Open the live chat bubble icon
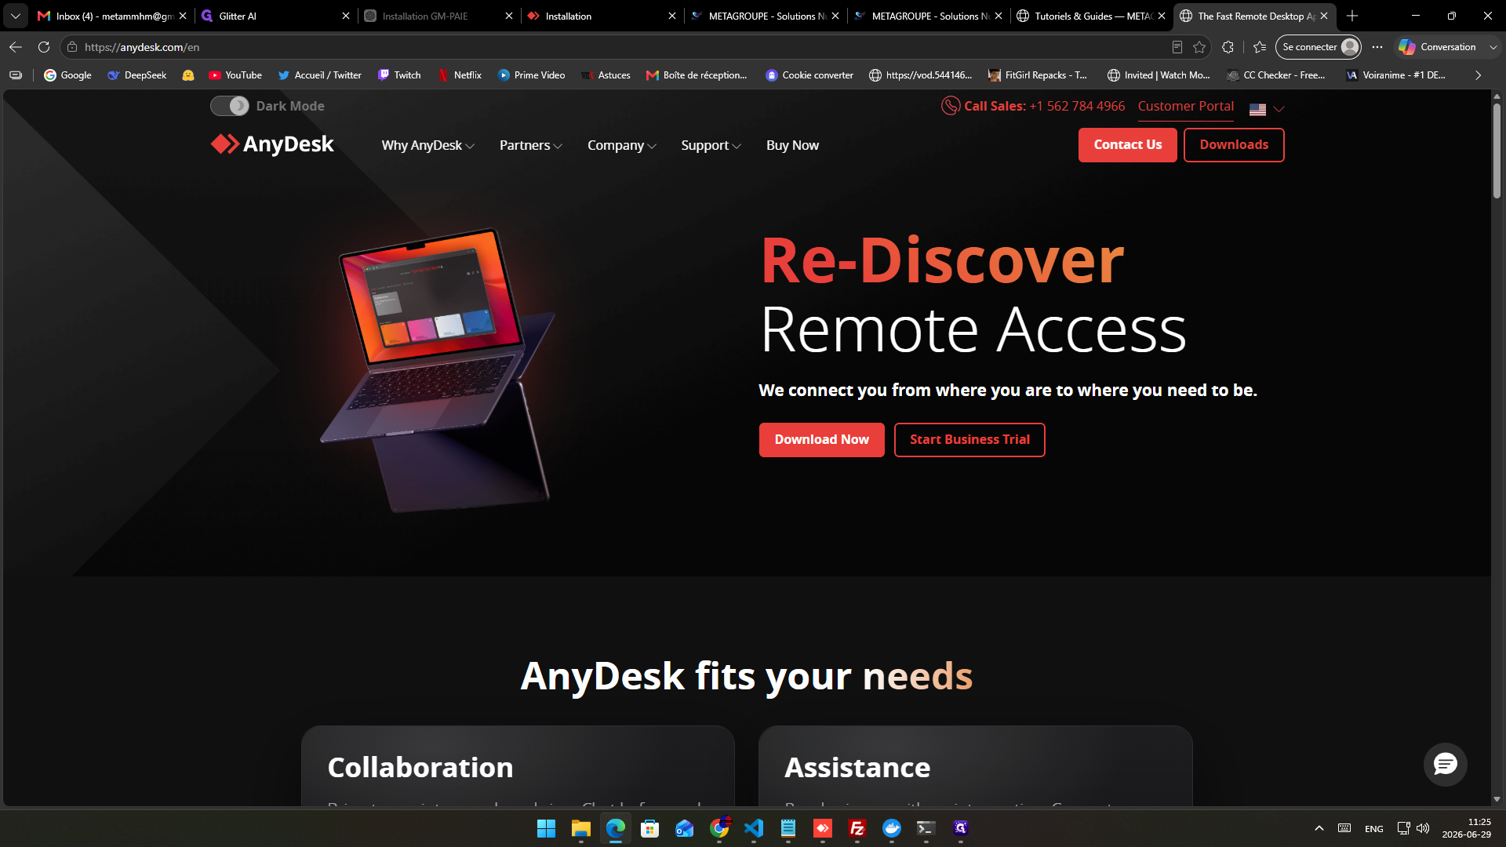The height and width of the screenshot is (847, 1506). point(1445,764)
